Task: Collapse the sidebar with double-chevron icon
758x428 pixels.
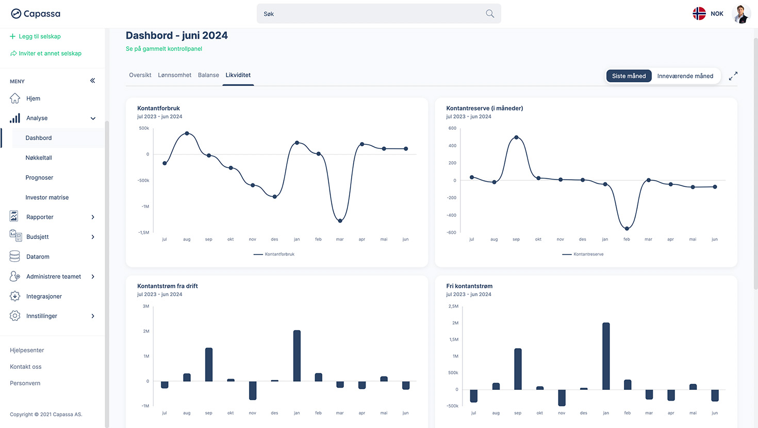Action: click(x=93, y=80)
